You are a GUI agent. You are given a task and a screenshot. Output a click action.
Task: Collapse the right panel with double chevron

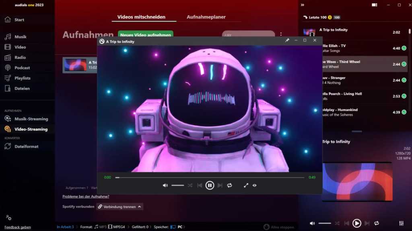[x=303, y=5]
